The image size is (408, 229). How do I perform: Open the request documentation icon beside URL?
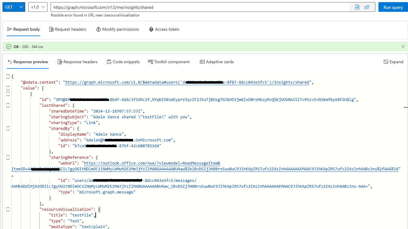coord(357,7)
